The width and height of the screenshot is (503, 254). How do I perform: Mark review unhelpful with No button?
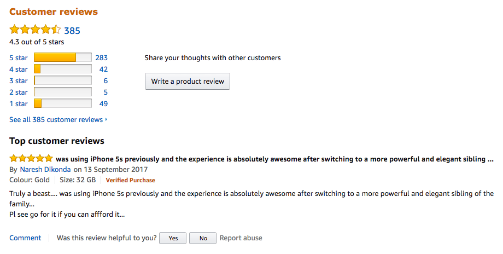tap(203, 238)
